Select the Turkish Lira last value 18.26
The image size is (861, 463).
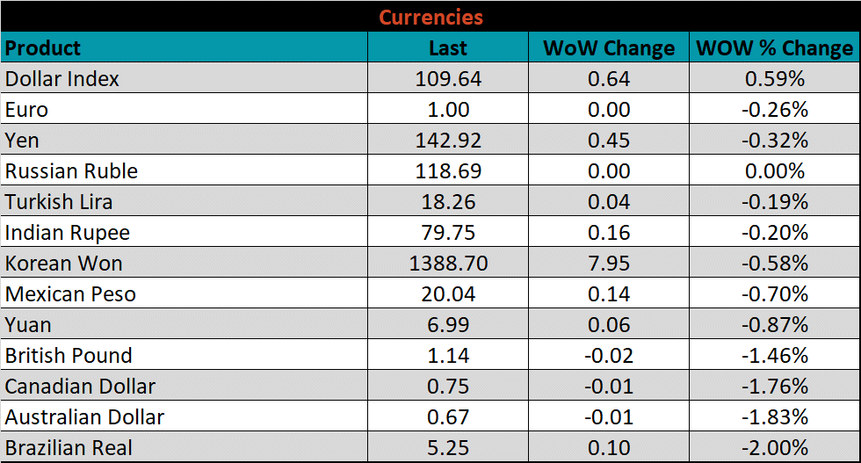coord(448,202)
